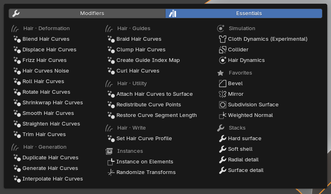Switch to the Modifiers tab
The width and height of the screenshot is (331, 194).
click(x=87, y=13)
